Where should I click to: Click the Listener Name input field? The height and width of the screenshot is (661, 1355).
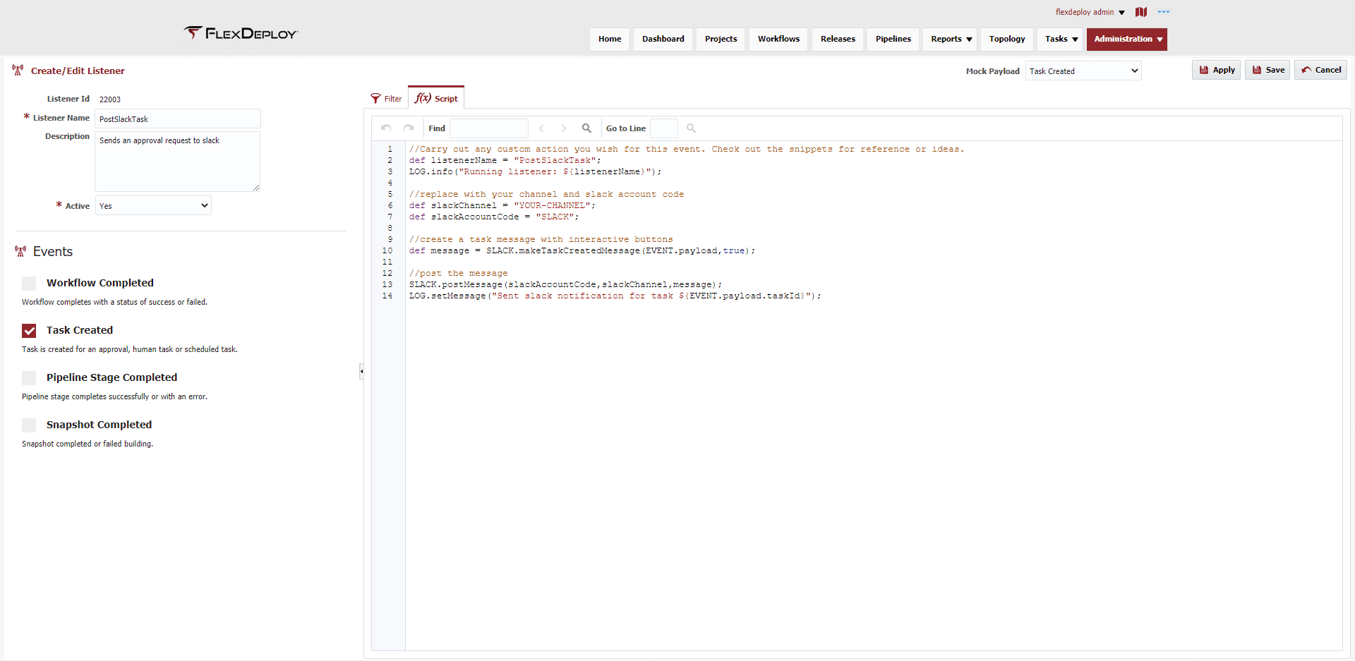tap(178, 119)
